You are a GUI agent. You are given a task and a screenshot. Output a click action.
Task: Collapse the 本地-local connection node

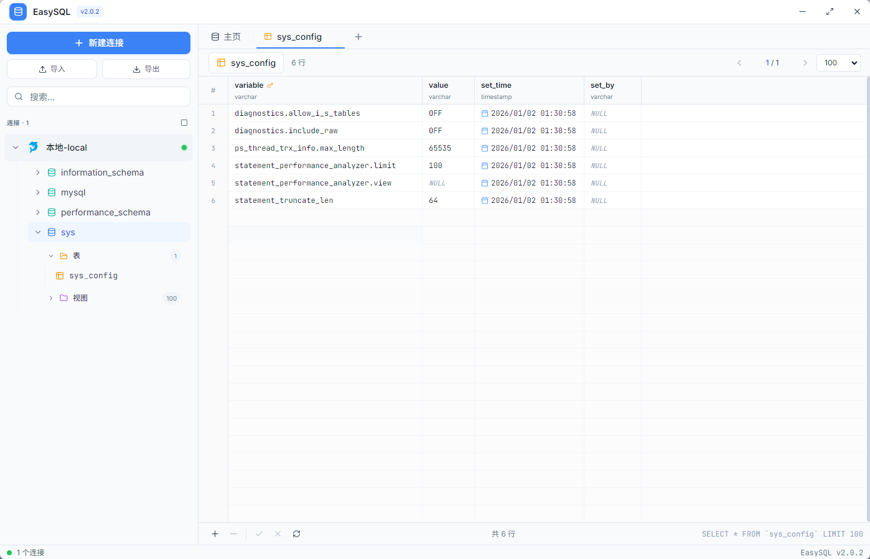[16, 148]
